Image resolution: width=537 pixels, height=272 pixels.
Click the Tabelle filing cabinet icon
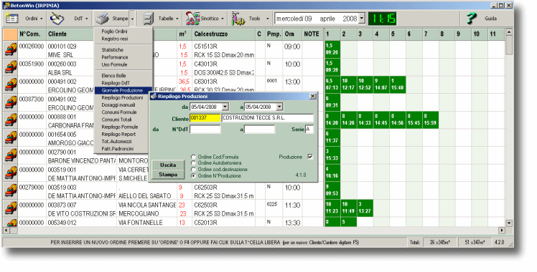pos(148,19)
